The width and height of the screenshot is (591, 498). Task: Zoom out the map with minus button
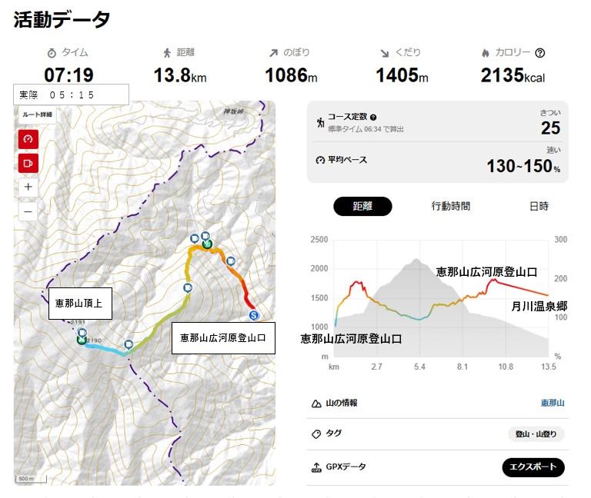(x=28, y=211)
